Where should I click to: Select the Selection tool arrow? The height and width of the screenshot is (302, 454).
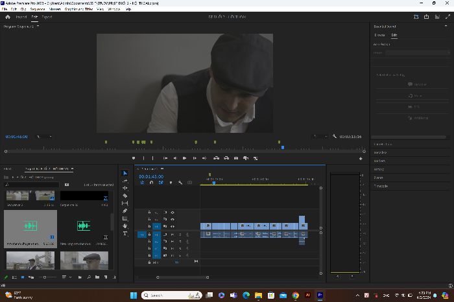125,173
